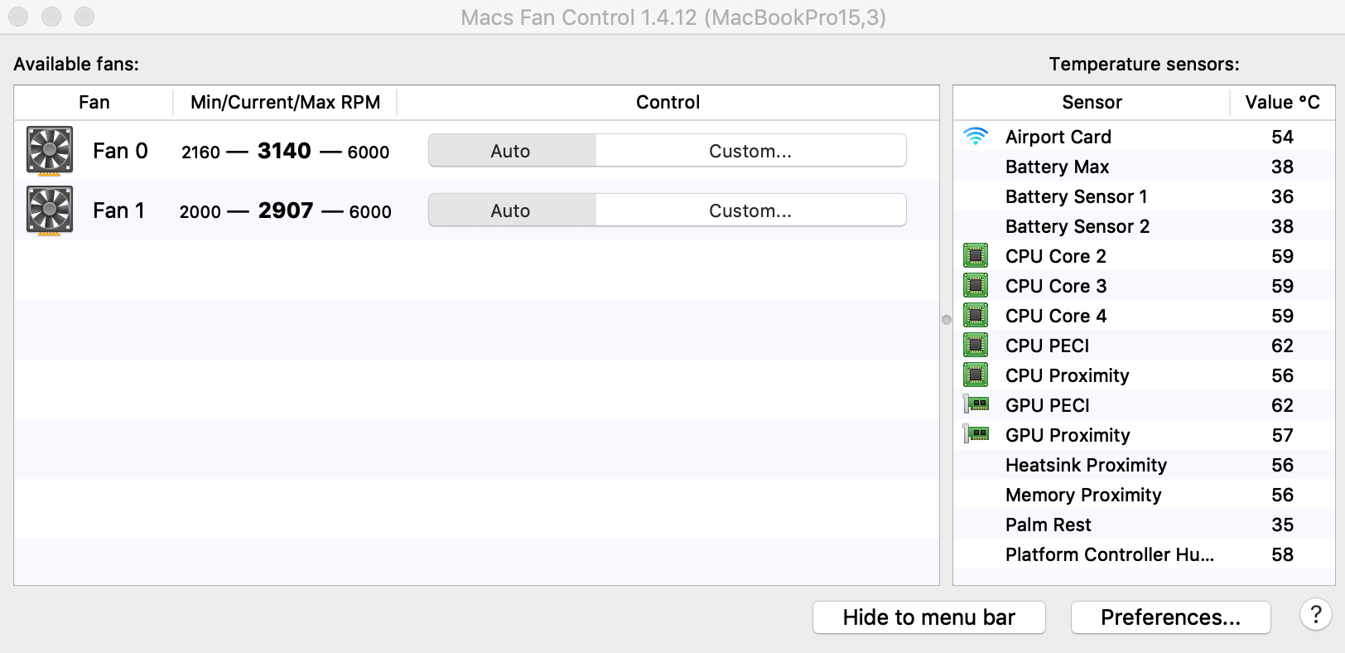Click the GPU Proximity value 57
The image size is (1345, 653).
coord(1282,435)
